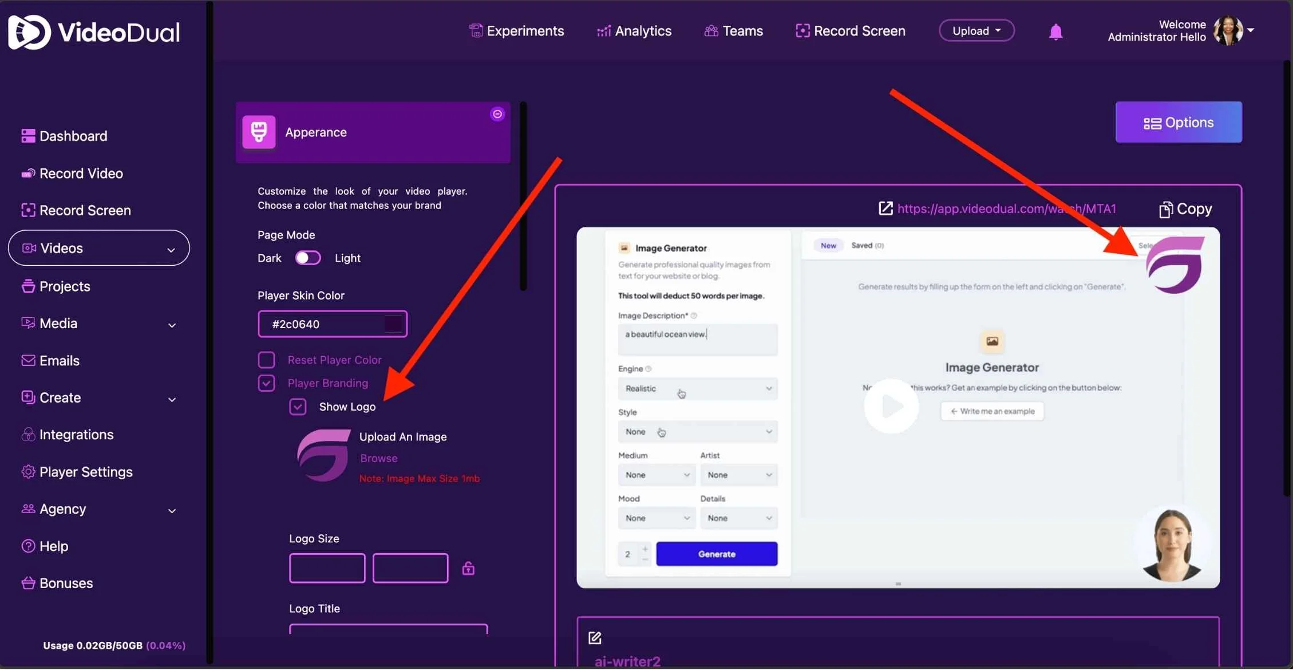Open the video link's external link icon
Viewport: 1293px width, 670px height.
pos(885,208)
